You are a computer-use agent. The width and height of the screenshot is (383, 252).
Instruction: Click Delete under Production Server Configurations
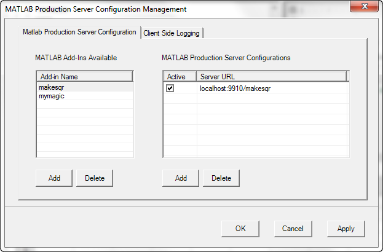221,178
